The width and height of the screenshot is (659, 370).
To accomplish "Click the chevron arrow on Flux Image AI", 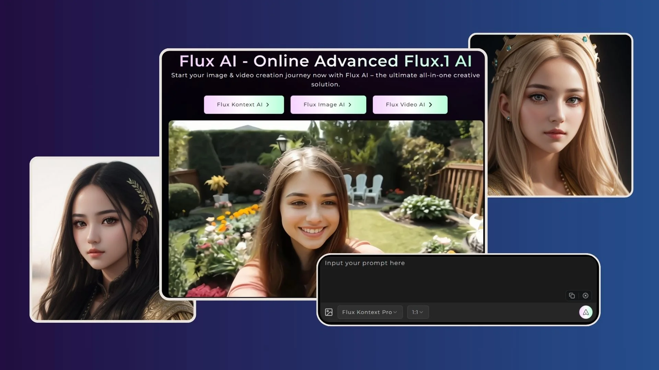I will (x=350, y=105).
